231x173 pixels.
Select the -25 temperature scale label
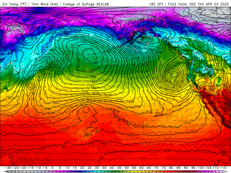pyautogui.click(x=15, y=168)
